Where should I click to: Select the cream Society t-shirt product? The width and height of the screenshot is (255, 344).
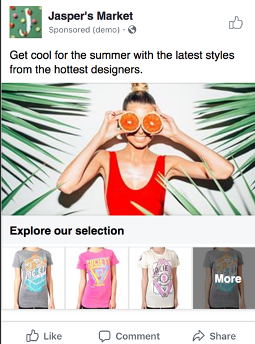coord(160,278)
